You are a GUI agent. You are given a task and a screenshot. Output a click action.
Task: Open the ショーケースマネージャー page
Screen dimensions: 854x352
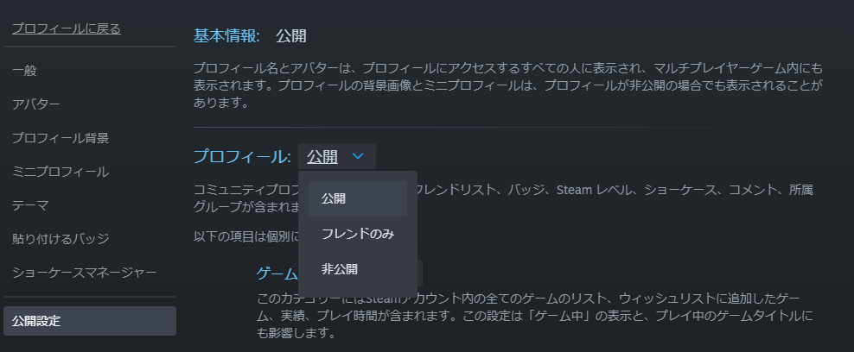pyautogui.click(x=85, y=273)
